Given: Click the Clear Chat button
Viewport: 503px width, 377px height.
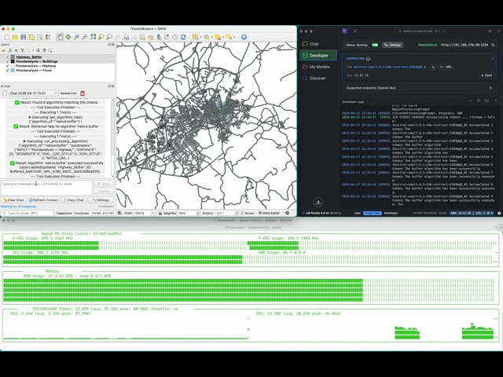Looking at the screenshot, I should 13,199.
